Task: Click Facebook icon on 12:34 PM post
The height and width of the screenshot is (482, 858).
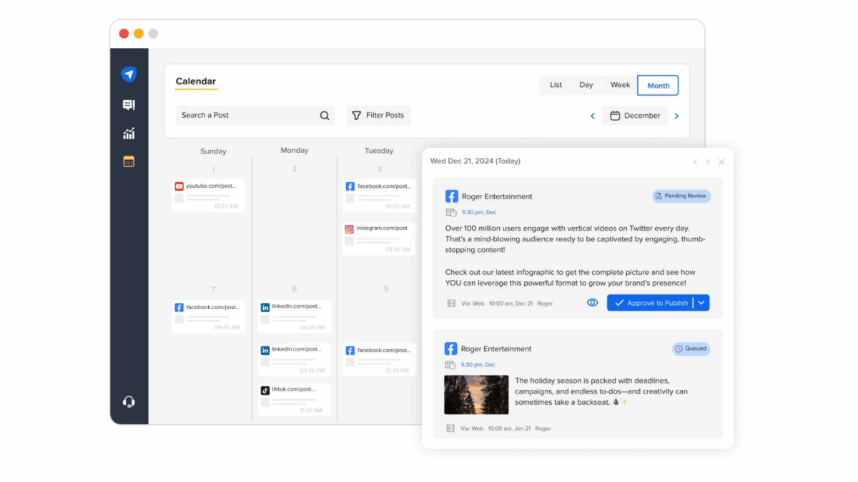Action: pos(350,351)
